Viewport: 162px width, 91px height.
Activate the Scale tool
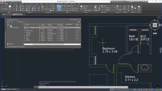[x=28, y=10]
